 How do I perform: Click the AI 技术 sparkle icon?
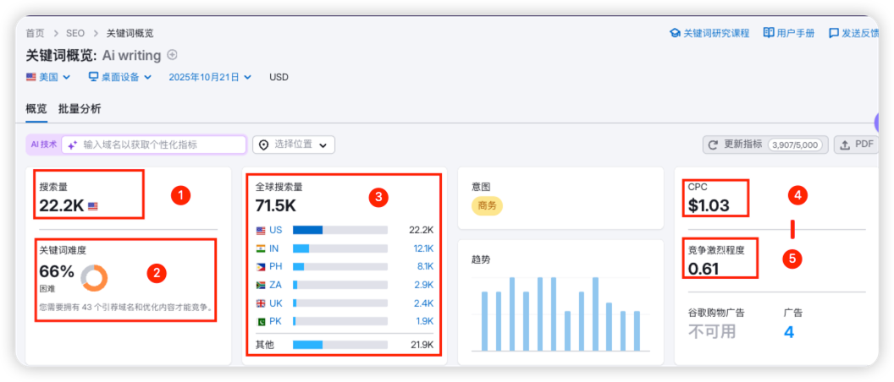[x=73, y=145]
